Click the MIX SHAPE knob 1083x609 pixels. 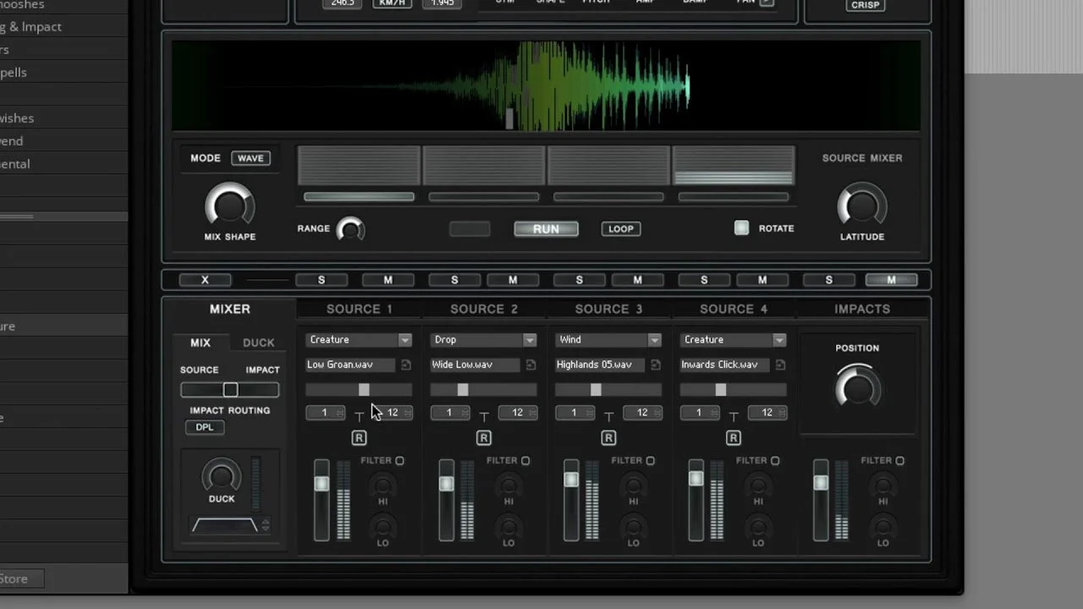tap(229, 205)
